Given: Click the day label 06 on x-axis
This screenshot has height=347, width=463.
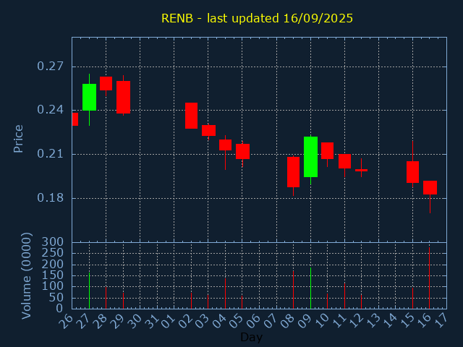Looking at the screenshot, I should 253,321.
